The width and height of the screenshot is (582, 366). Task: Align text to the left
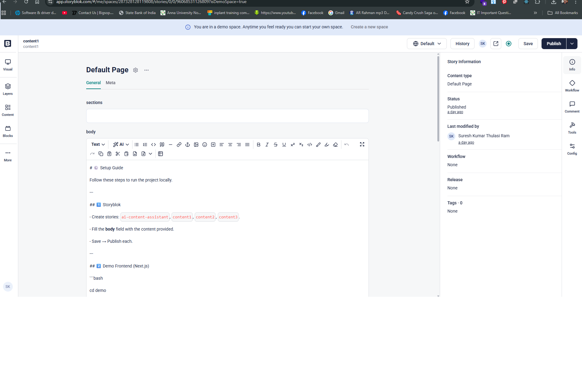click(x=222, y=145)
